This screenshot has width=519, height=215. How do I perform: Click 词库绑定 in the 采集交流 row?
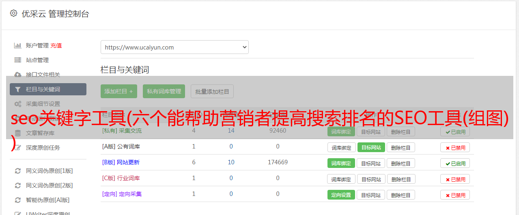pyautogui.click(x=341, y=131)
